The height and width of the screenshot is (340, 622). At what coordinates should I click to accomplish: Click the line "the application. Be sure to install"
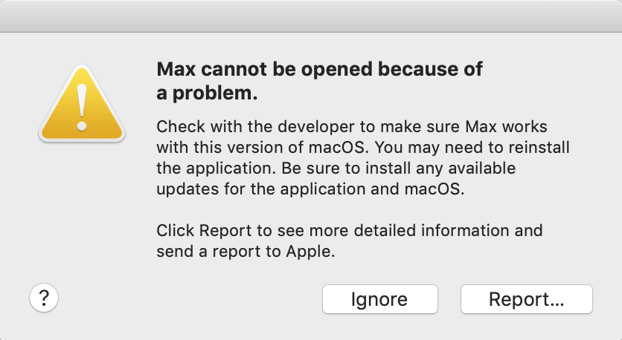[336, 169]
